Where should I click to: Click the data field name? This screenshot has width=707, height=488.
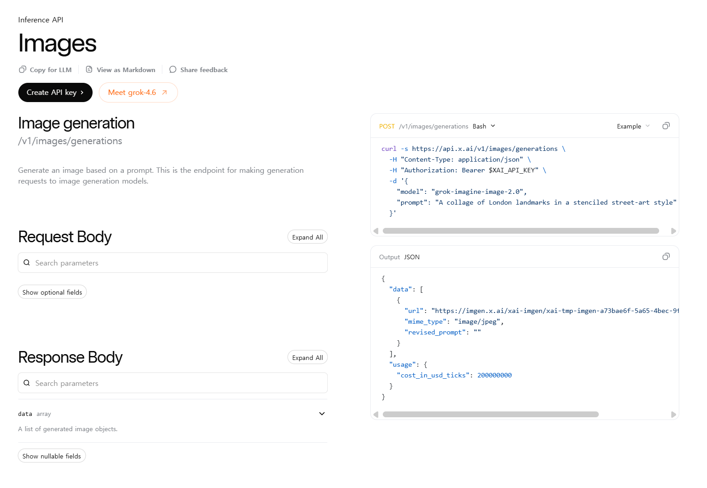[x=25, y=414]
